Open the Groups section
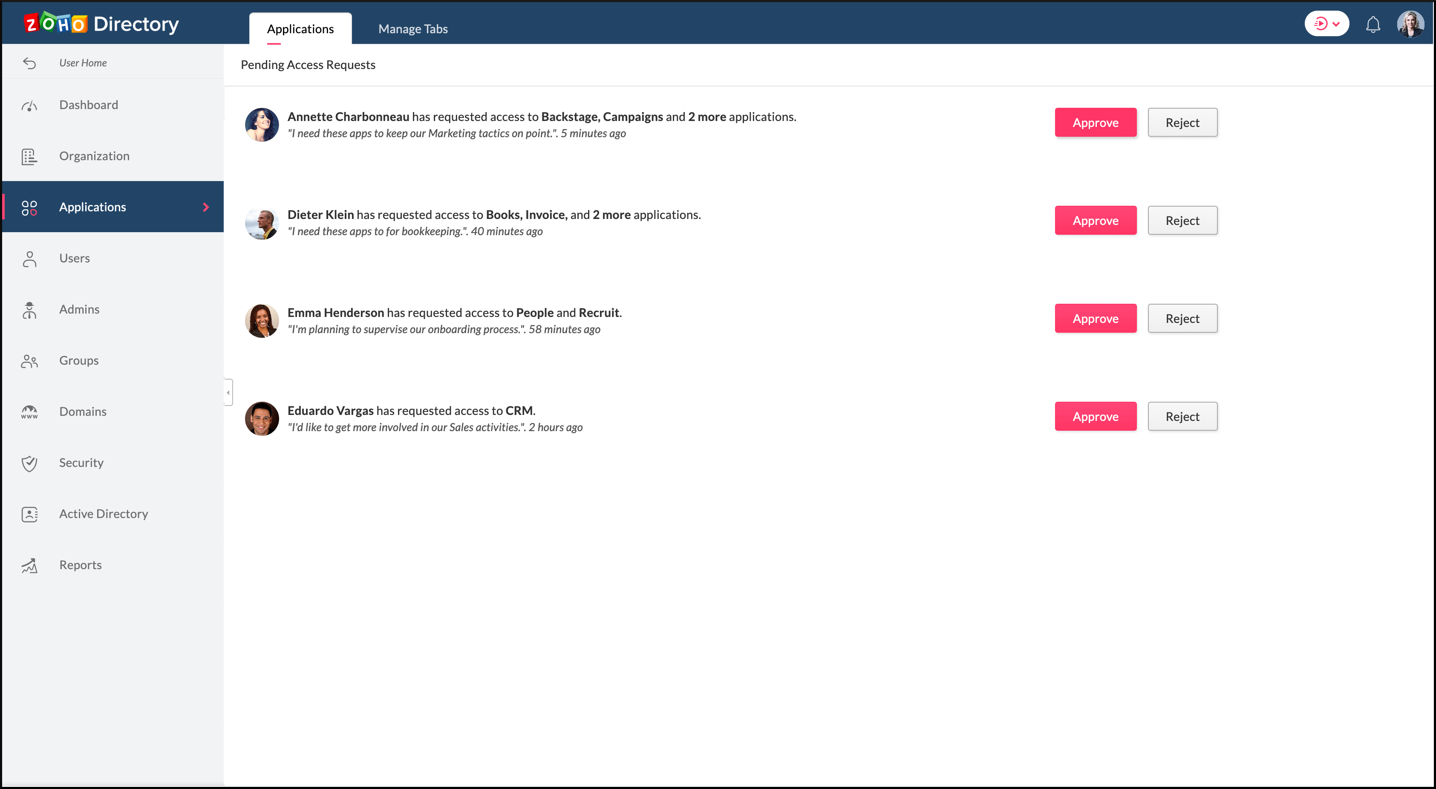 [78, 360]
